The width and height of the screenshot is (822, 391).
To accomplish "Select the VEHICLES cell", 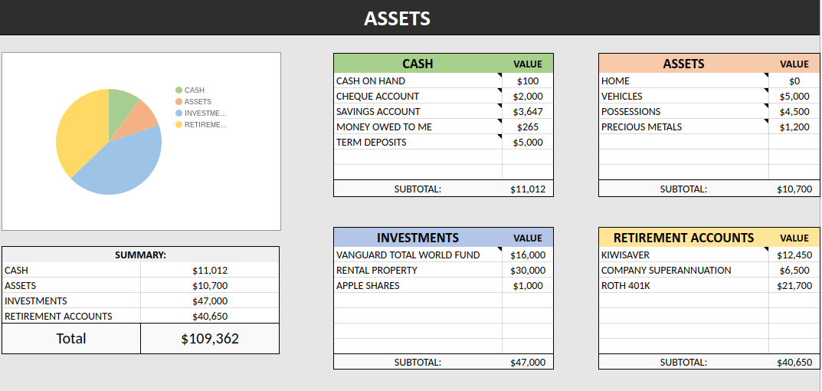I will tap(683, 96).
